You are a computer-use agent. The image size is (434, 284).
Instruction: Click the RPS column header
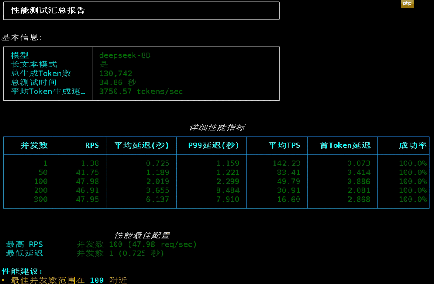coord(92,145)
